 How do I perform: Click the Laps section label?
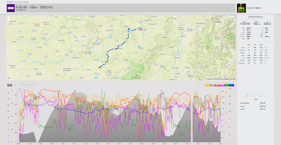pyautogui.click(x=255, y=99)
